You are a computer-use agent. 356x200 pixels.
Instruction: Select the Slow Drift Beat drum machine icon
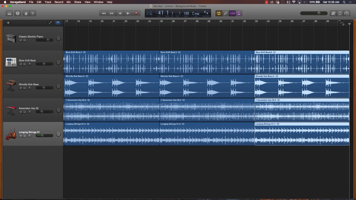(11, 62)
